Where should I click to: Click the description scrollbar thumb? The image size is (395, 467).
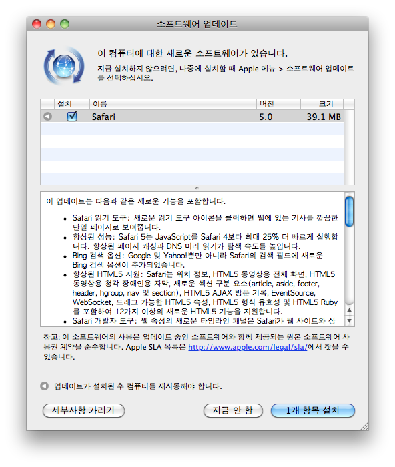click(349, 211)
